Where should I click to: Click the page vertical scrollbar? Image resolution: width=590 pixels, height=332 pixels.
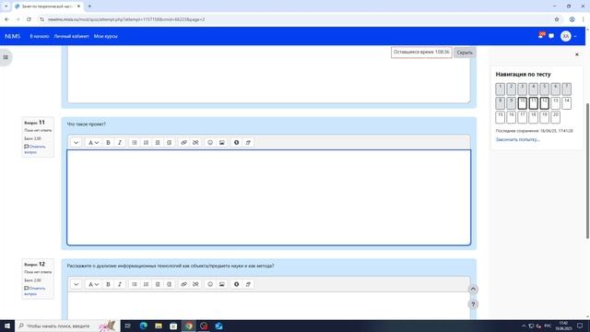587,171
